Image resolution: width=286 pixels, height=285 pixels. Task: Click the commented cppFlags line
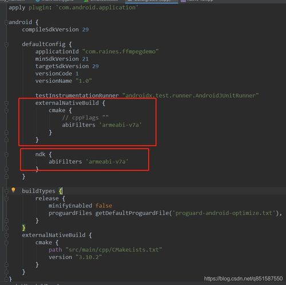[x=85, y=118]
